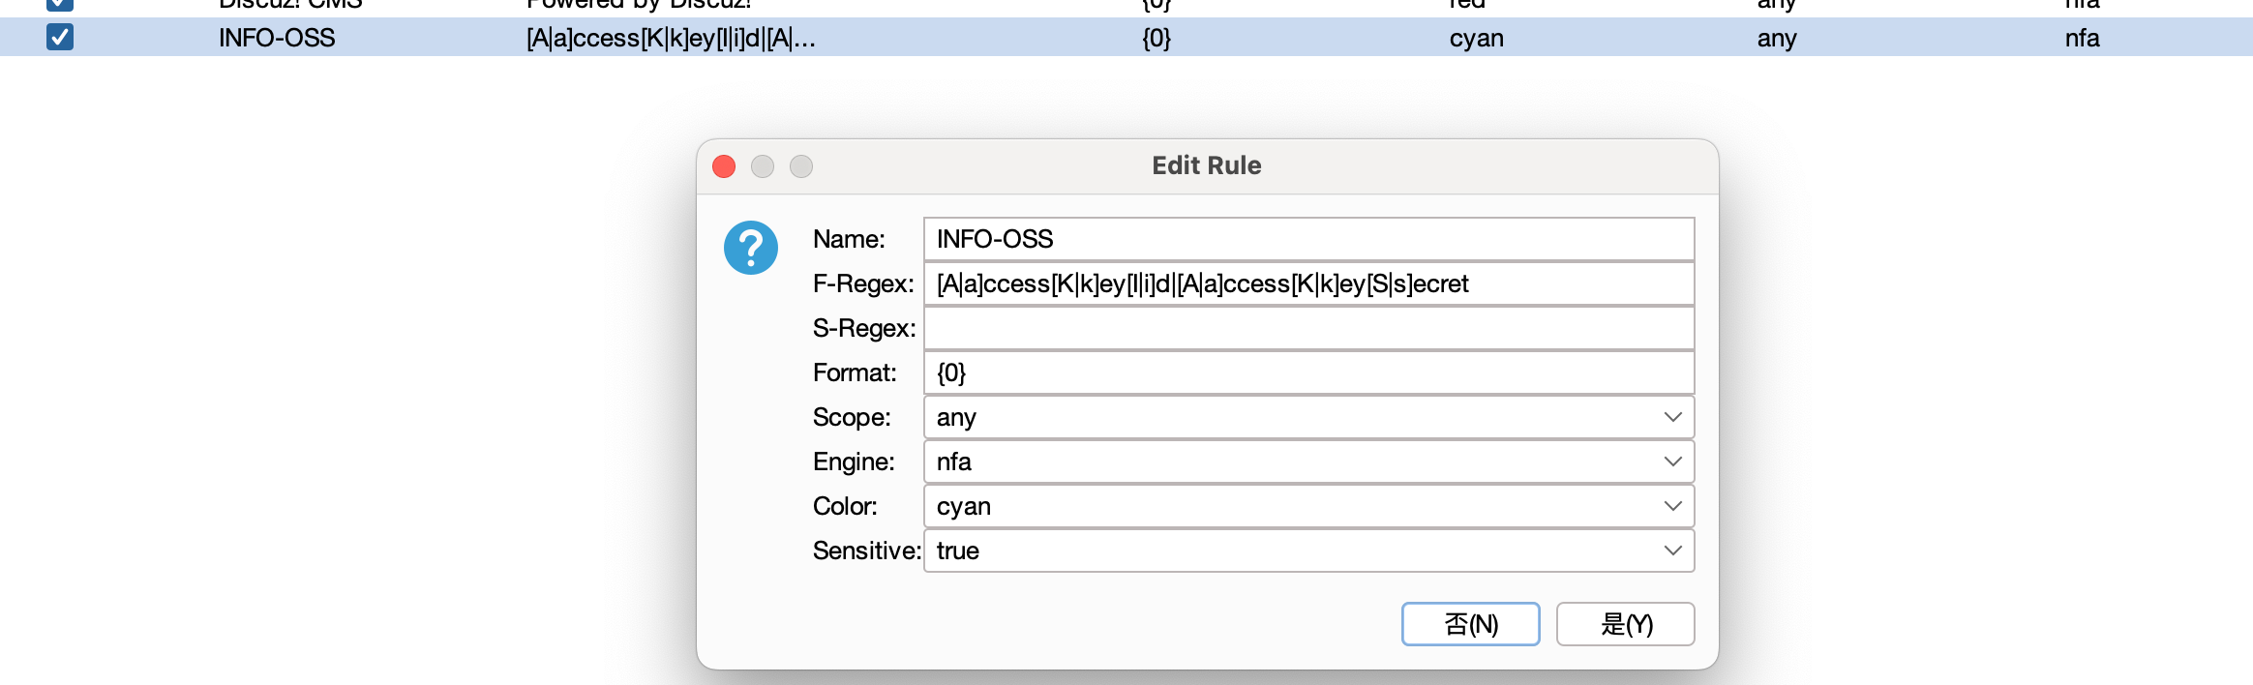Click the Edit Rule title bar
Image resolution: width=2253 pixels, height=685 pixels.
(x=1207, y=165)
